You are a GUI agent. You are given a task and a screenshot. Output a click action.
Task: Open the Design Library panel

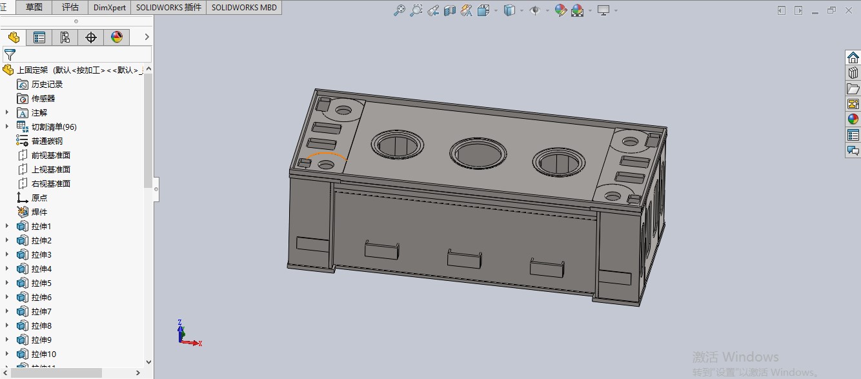coord(853,73)
